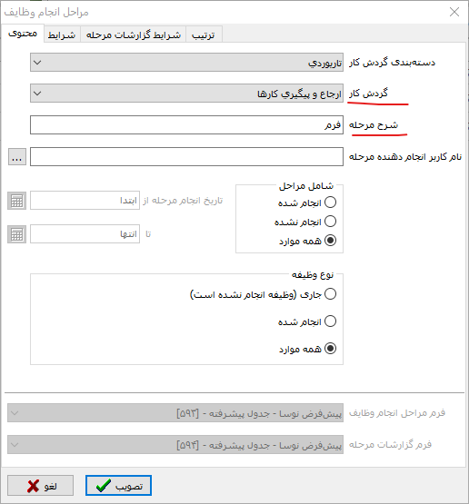Screen dimensions: 469x504
Task: Expand فرم گزارشات مرحله dropdown
Action: coord(15,445)
